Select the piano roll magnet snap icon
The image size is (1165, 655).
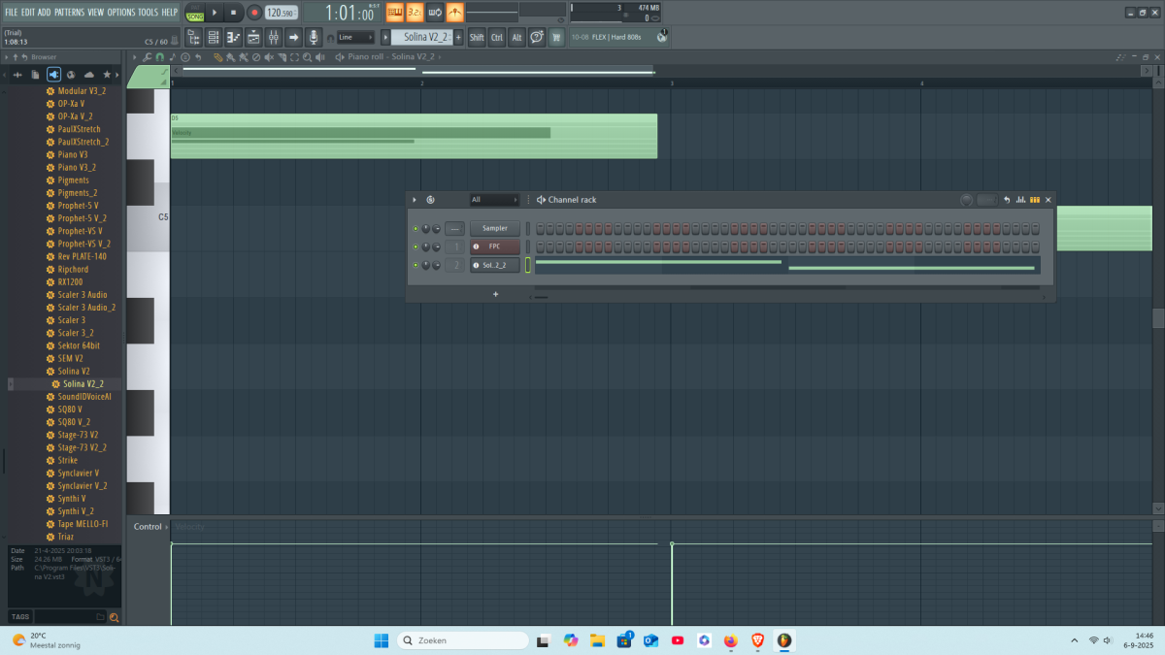pos(160,57)
